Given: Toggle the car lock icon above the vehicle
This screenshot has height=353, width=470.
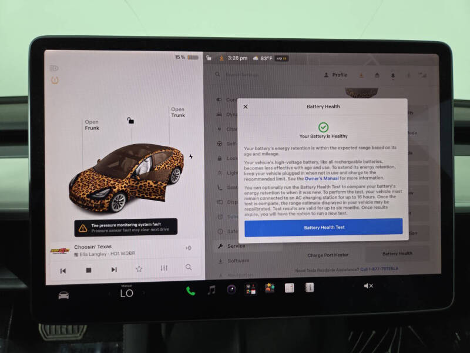Looking at the screenshot, I should [130, 121].
